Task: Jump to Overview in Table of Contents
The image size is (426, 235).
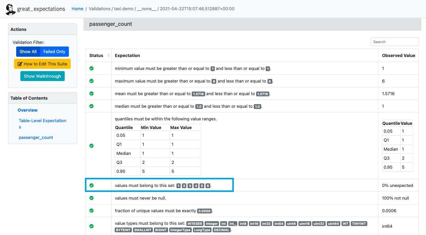Action: (x=28, y=110)
